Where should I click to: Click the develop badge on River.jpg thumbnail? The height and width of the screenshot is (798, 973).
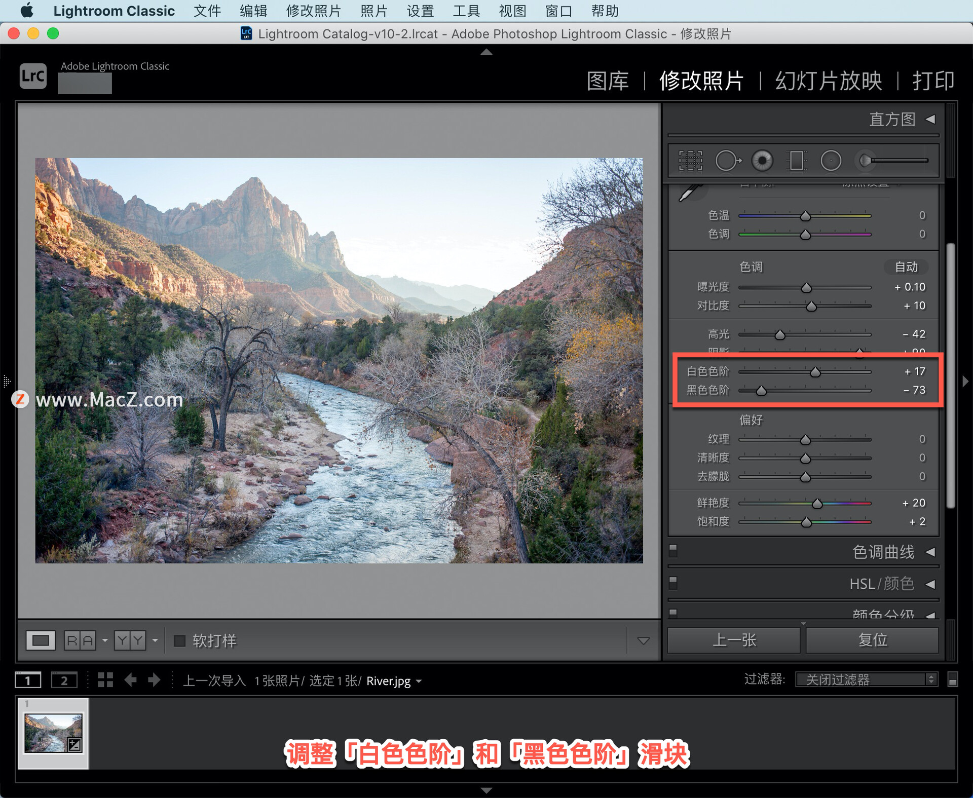click(74, 744)
